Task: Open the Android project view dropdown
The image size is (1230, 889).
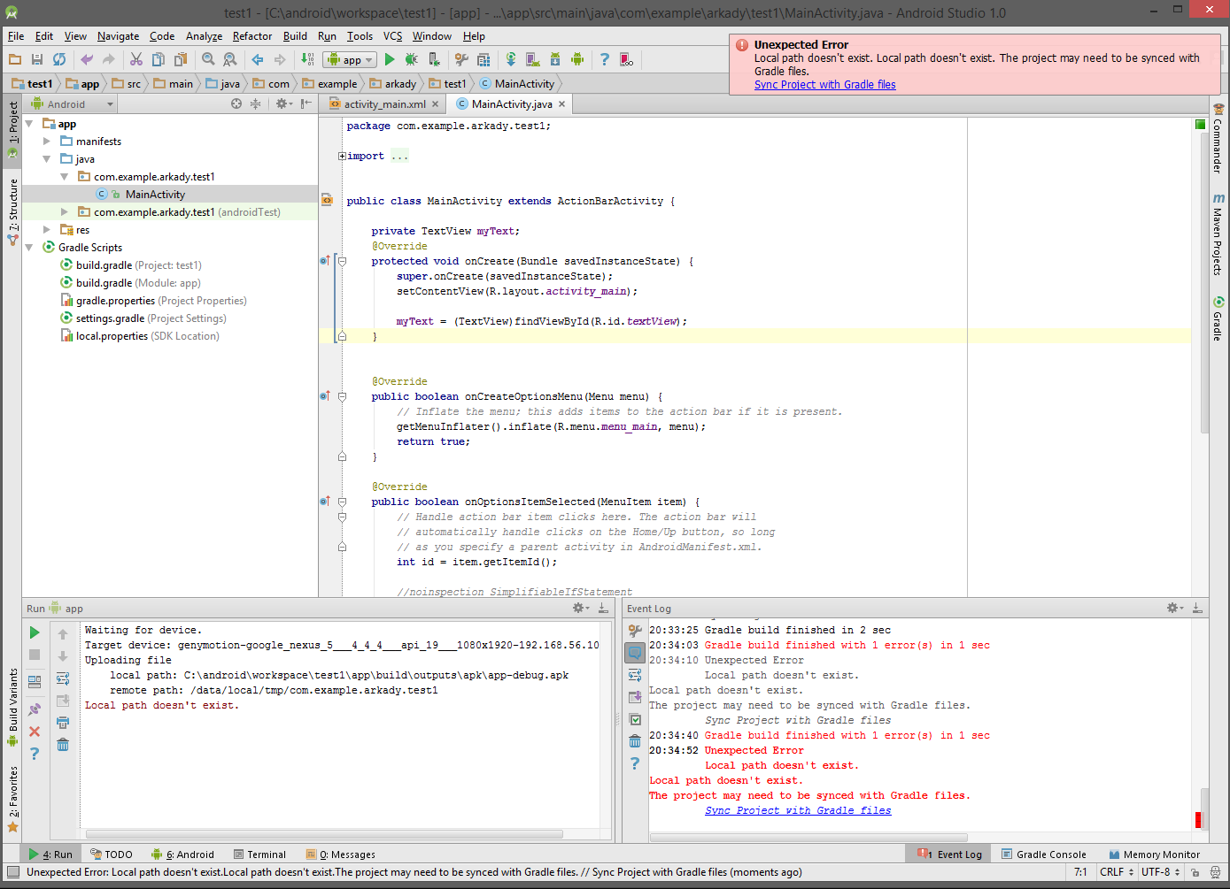Action: (73, 103)
